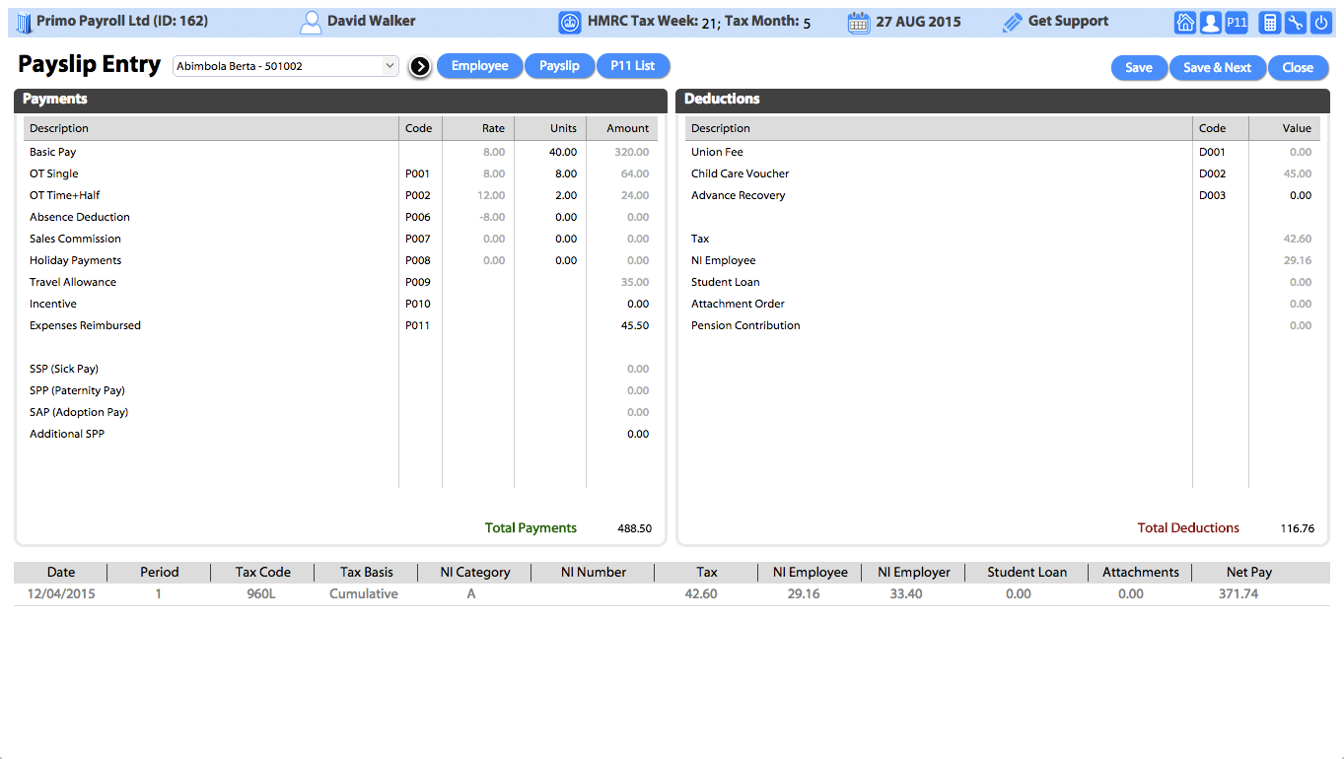Click the Get Support link
This screenshot has height=759, width=1344.
1068,21
